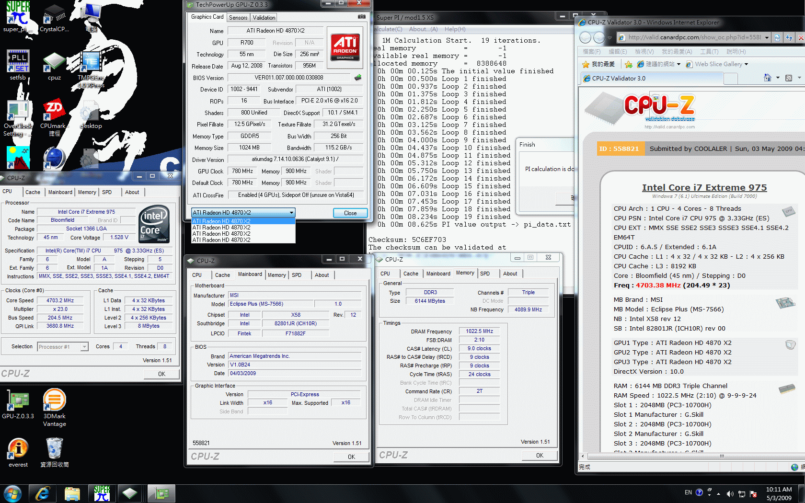Open the 3DMark Vantage desktop icon

[x=54, y=408]
